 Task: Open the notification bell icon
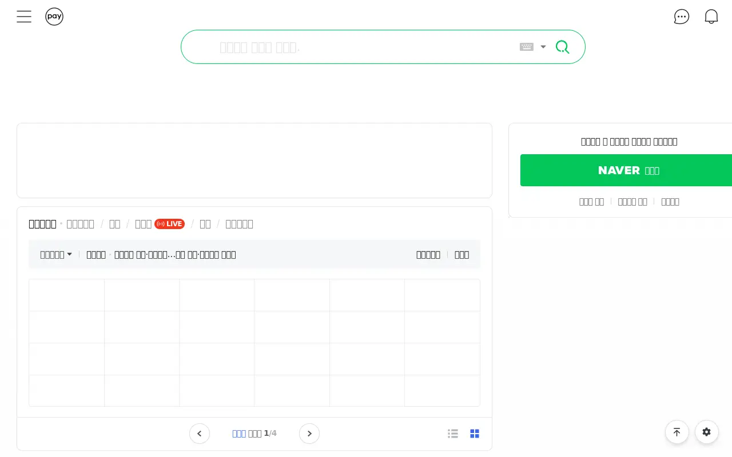coord(711,17)
